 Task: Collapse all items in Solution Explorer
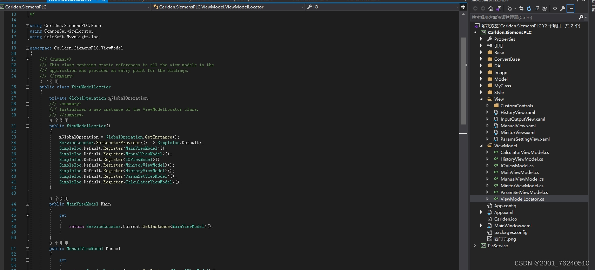pos(537,8)
